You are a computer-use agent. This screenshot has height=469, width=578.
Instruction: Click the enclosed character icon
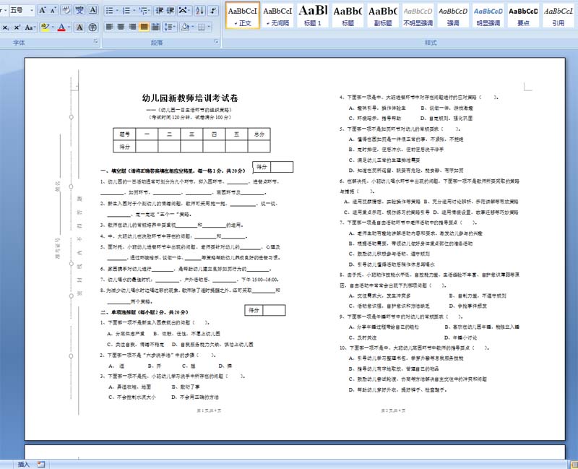pos(93,27)
